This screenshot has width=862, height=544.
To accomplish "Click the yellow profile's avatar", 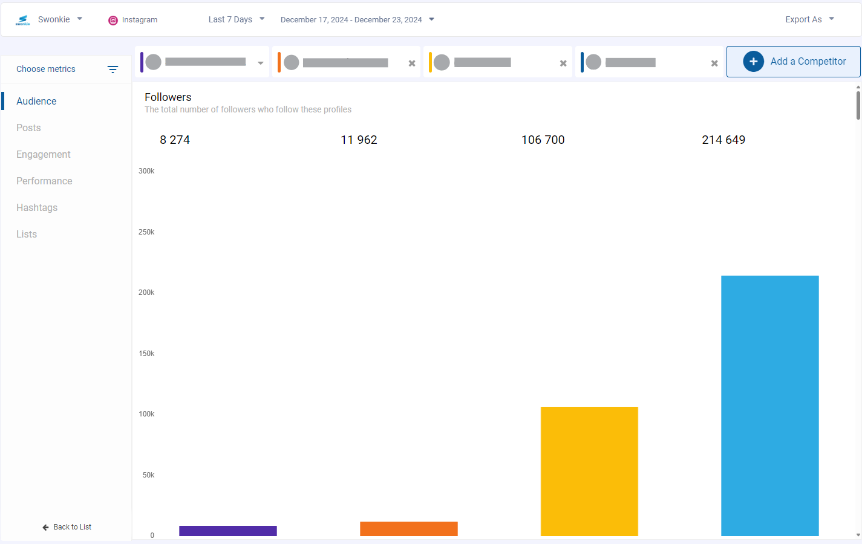I will point(442,62).
